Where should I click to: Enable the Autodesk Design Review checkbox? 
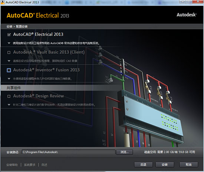pyautogui.click(x=9, y=96)
